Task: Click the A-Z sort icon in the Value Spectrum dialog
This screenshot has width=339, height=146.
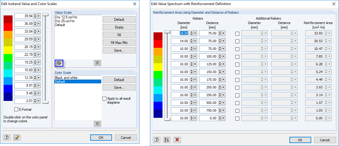Action: 167,140
